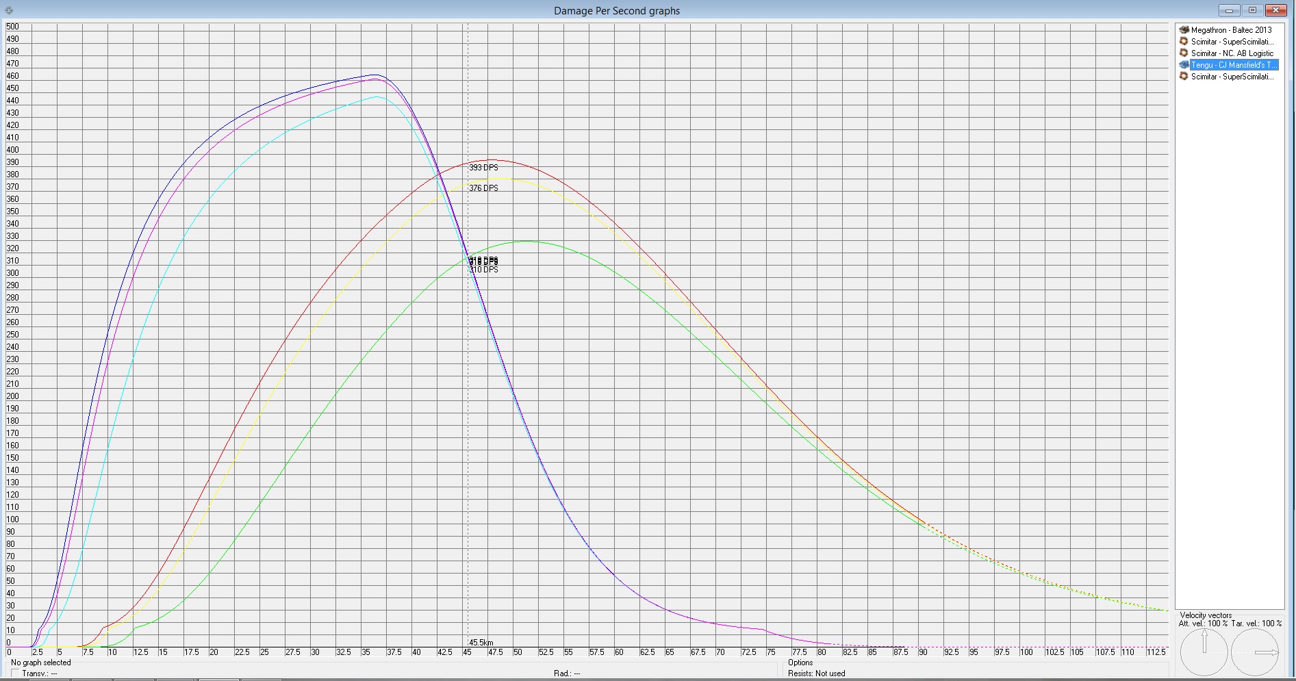Viewport: 1296px width, 681px height.
Task: Click the 393 DPS label on graph
Action: point(483,168)
